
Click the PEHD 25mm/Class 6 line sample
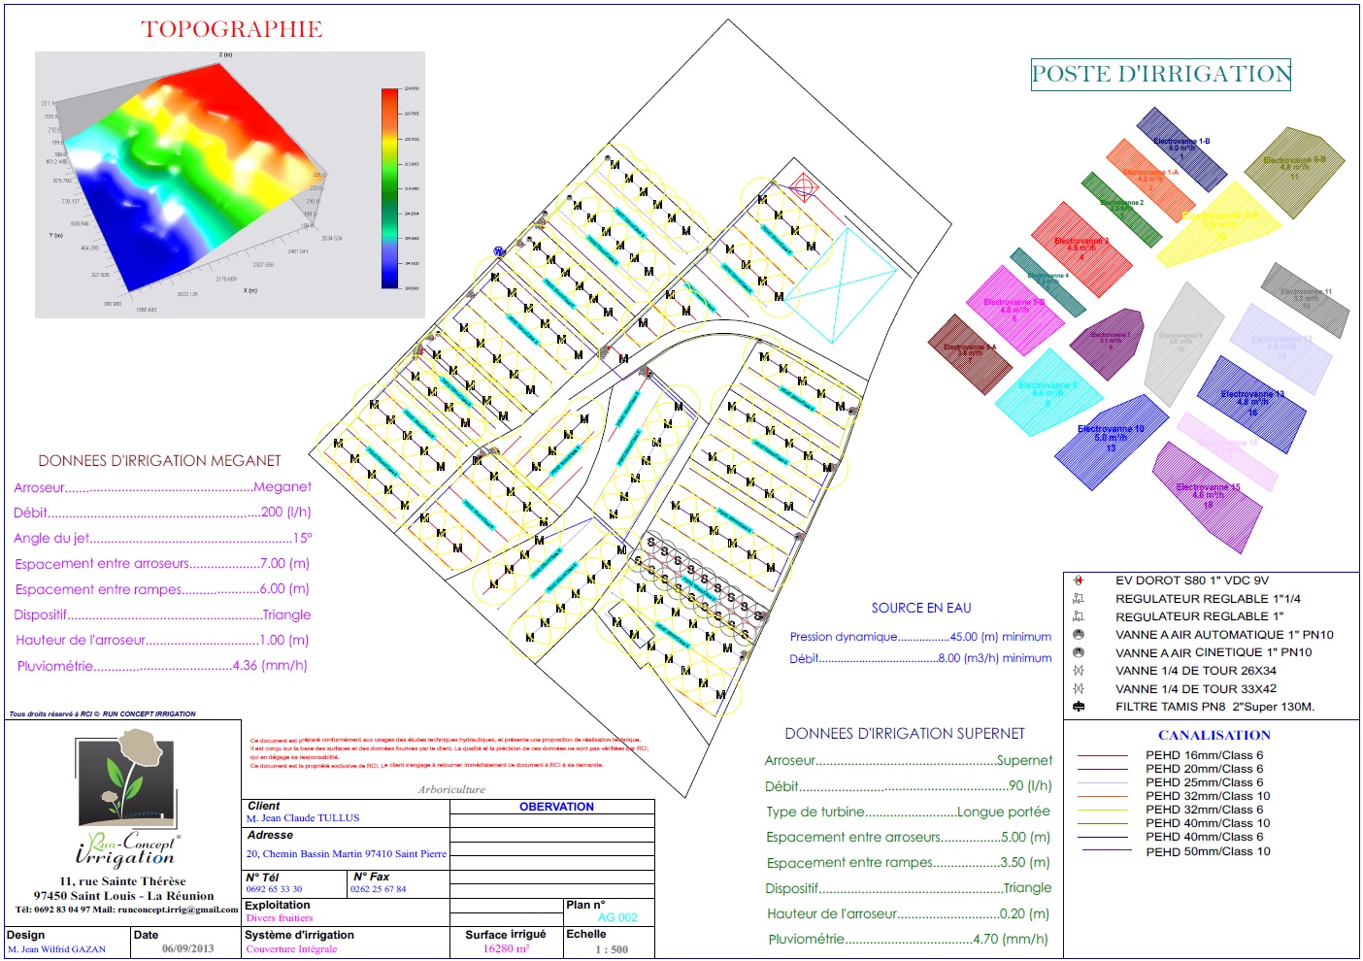(1103, 782)
